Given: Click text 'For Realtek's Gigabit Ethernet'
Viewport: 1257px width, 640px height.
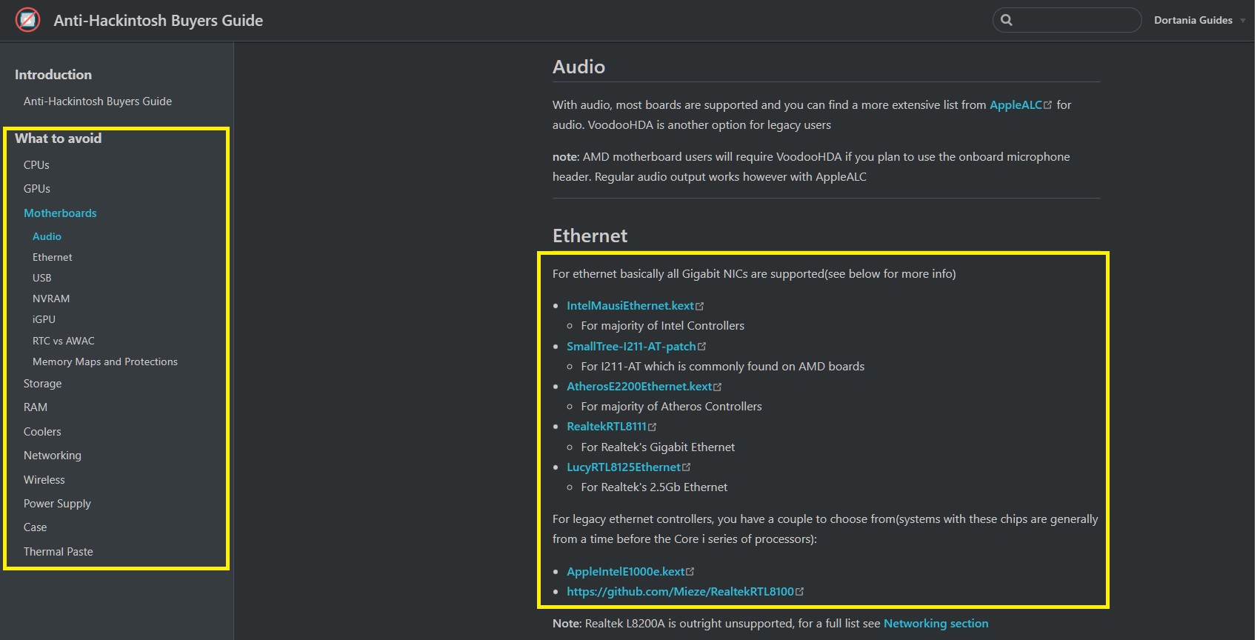Looking at the screenshot, I should point(658,447).
